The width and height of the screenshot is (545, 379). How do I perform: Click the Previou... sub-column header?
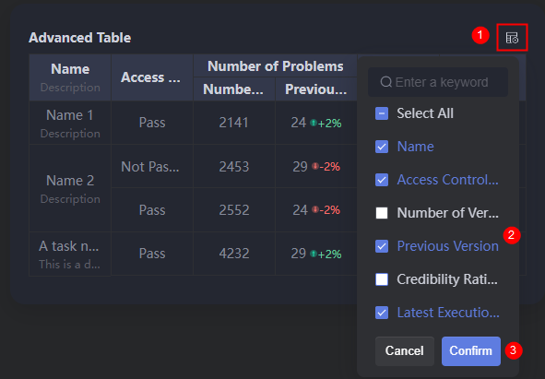pyautogui.click(x=316, y=89)
